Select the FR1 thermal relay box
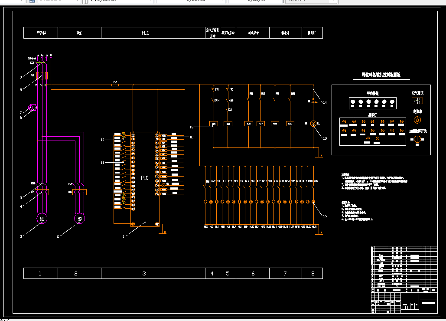Viewport: 446px width, 321px height. click(42, 192)
